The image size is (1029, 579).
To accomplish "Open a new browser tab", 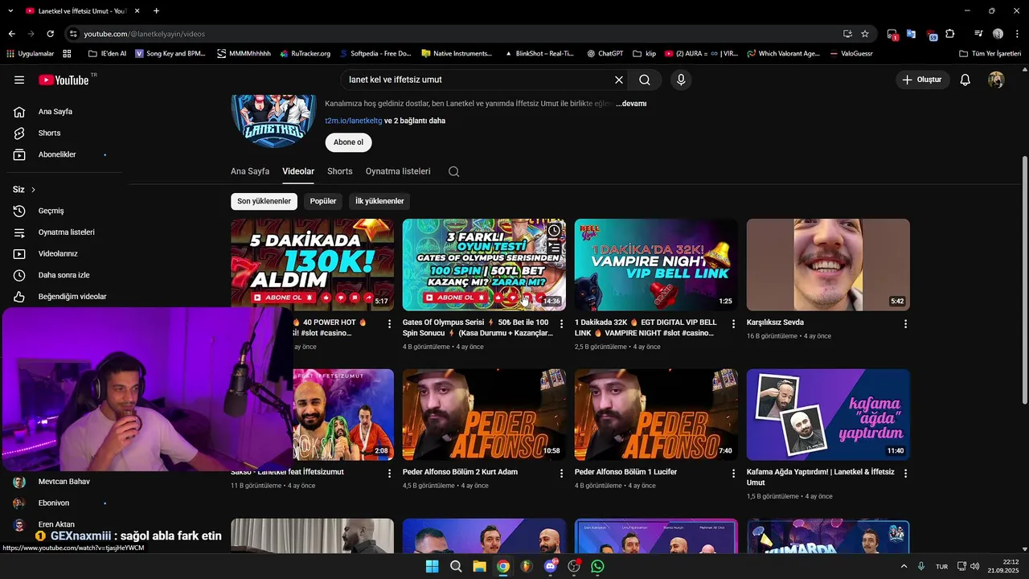I will [156, 11].
